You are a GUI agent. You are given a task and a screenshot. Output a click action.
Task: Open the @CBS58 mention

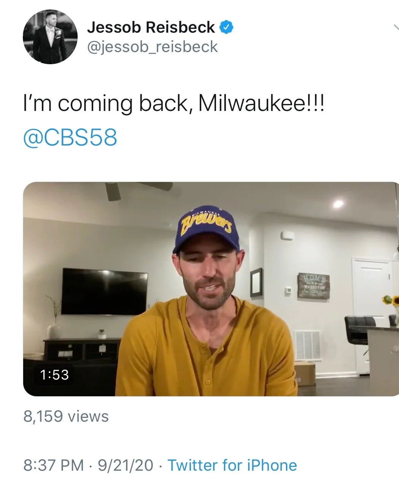pyautogui.click(x=70, y=138)
